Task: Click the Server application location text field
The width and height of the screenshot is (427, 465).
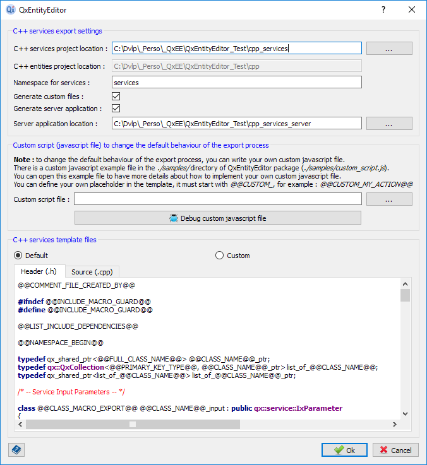Action: coord(236,124)
